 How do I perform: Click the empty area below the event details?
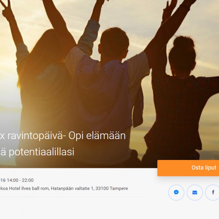pos(84,208)
